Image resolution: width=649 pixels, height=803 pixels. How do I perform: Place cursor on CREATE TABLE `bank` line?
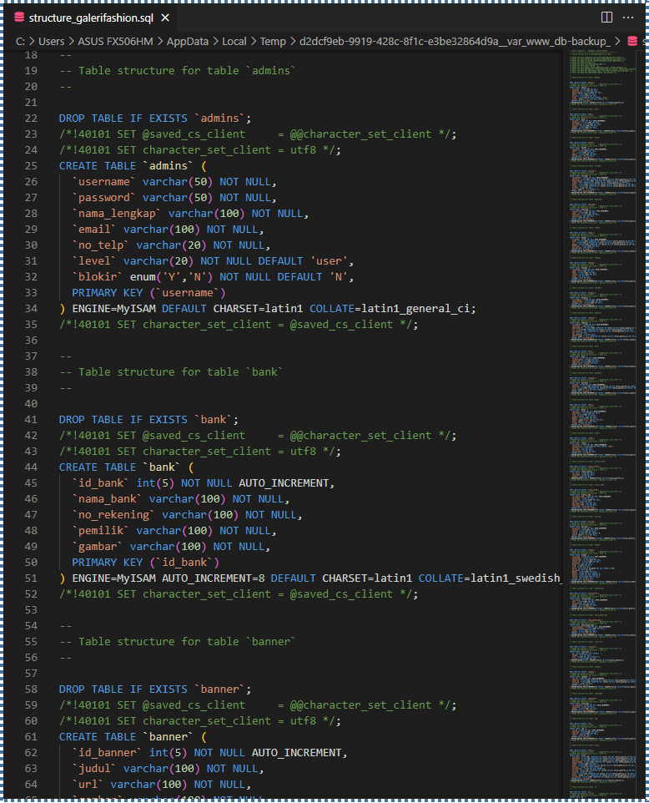coord(125,467)
